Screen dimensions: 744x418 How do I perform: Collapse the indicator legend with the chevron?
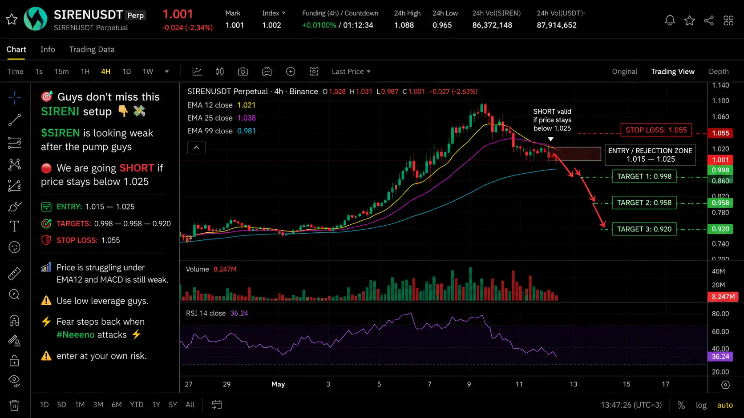196,147
